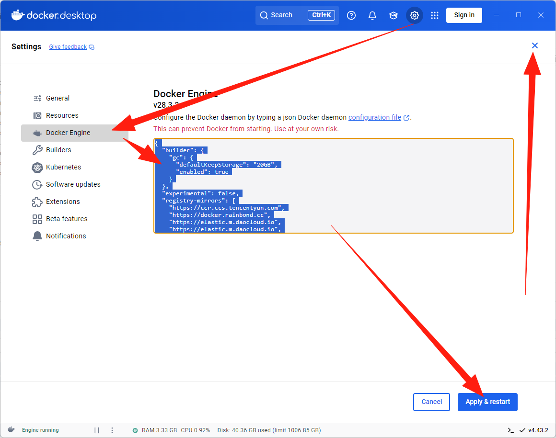Click the Ctrl+K shortcut badge
The image size is (556, 438).
point(321,15)
